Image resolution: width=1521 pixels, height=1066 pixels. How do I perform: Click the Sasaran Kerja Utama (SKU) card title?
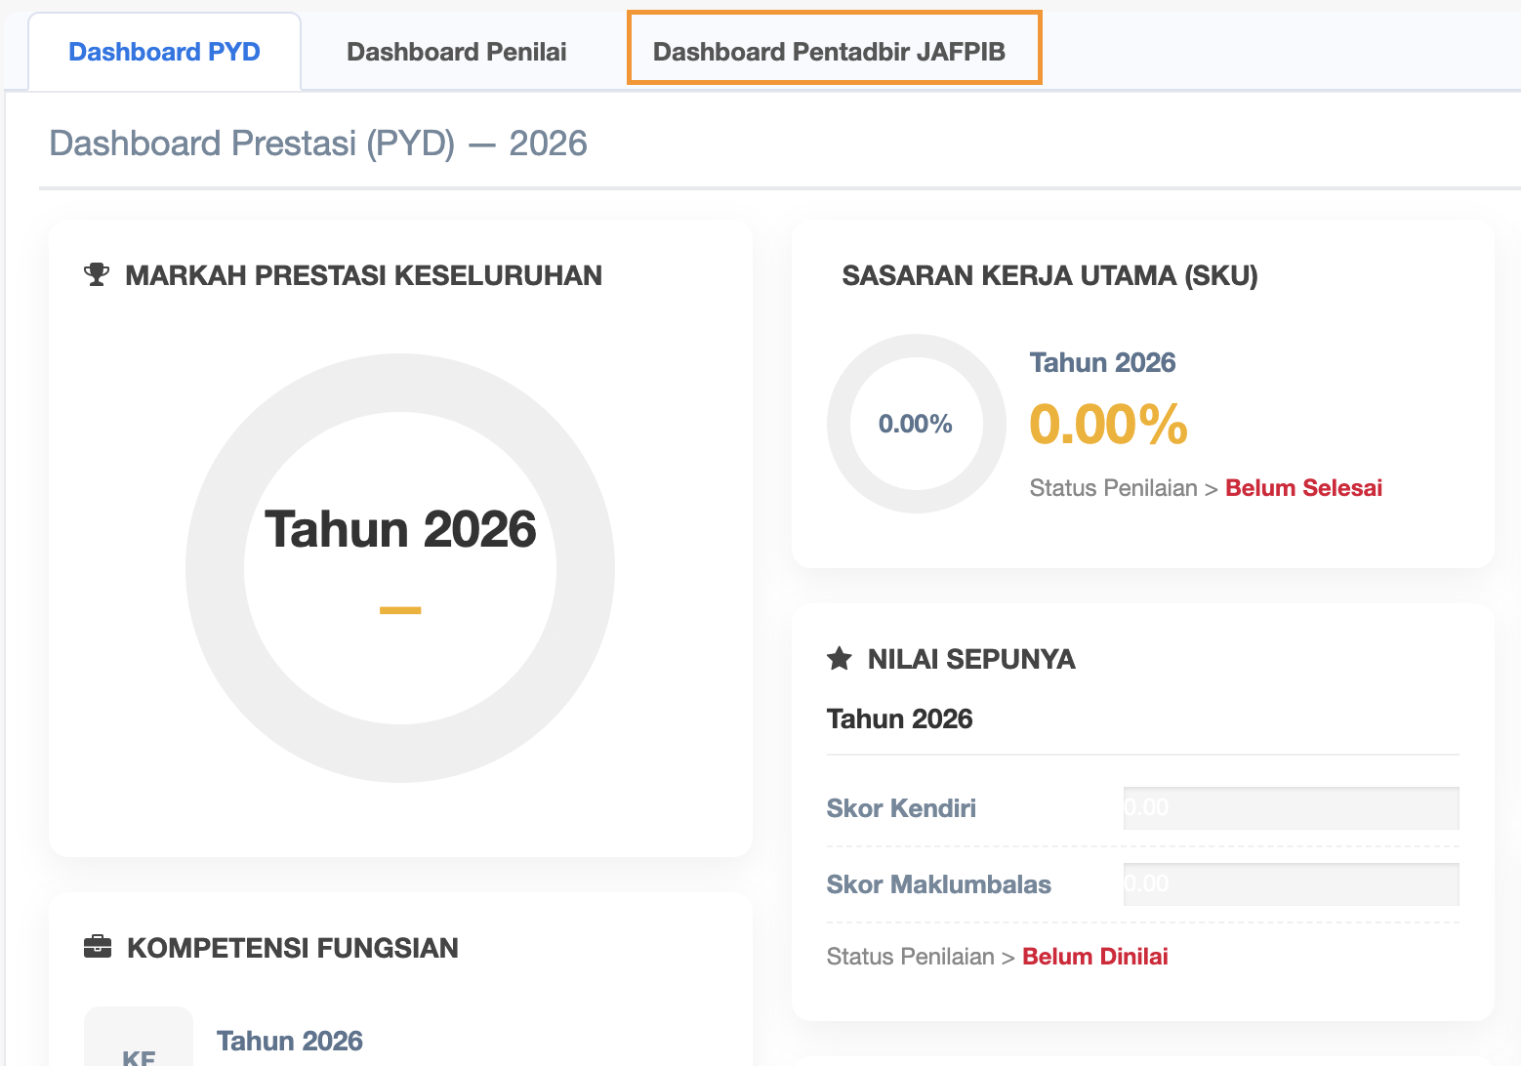pos(1049,275)
